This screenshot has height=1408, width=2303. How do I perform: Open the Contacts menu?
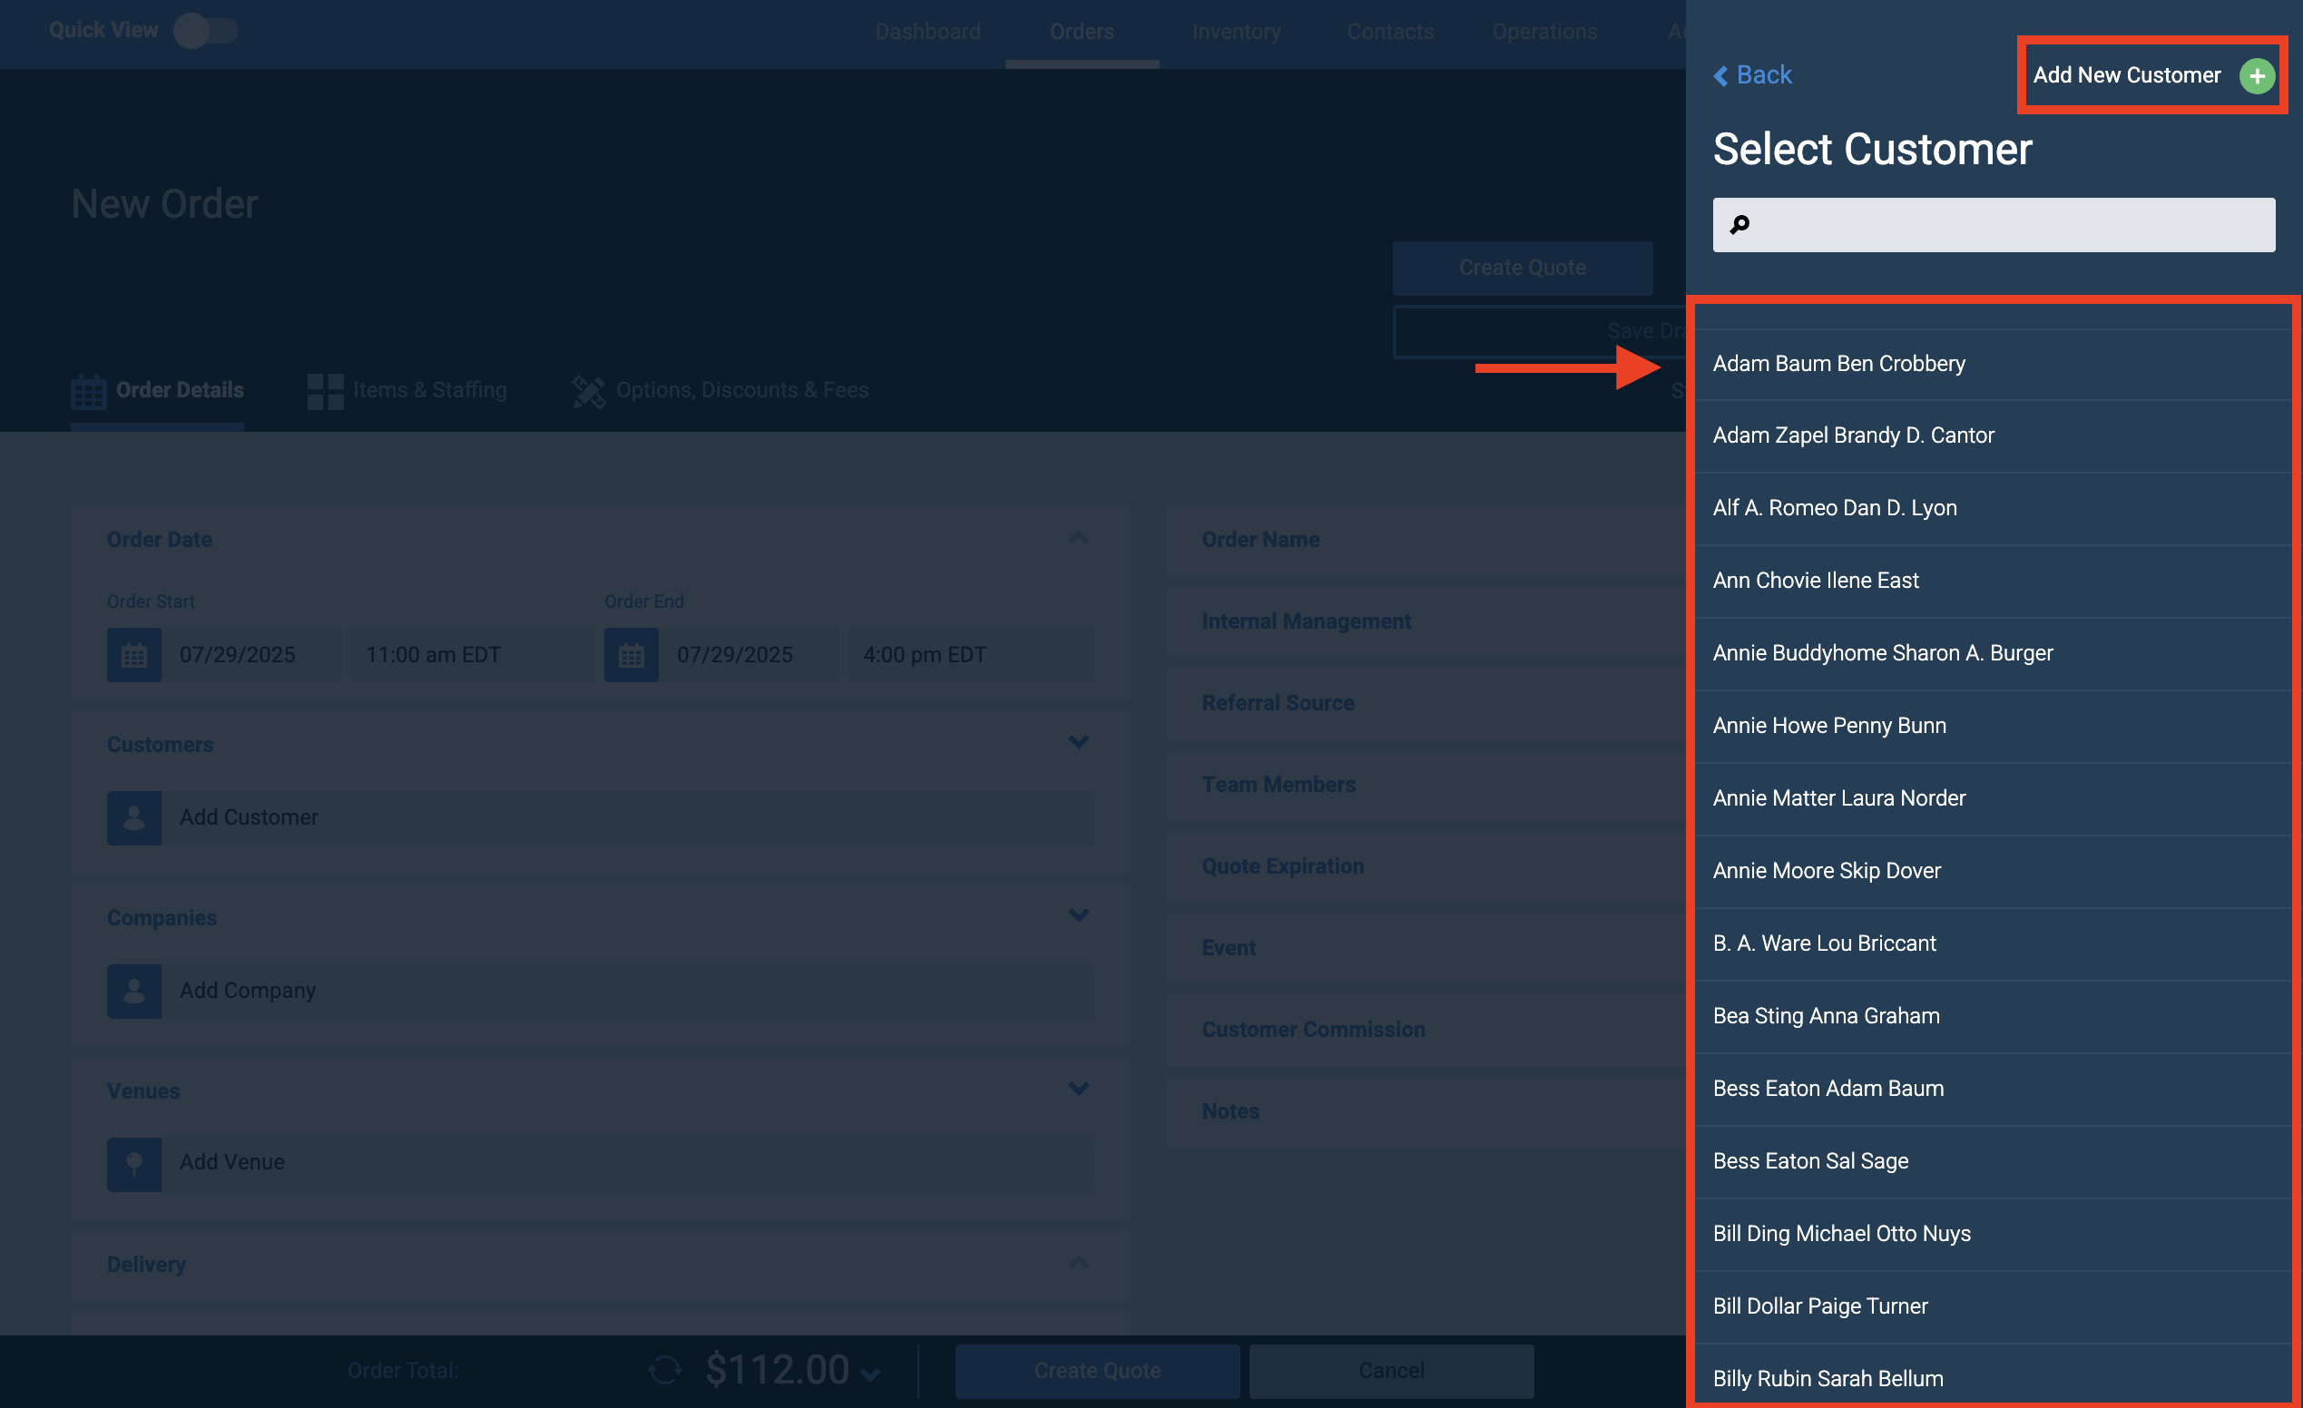pyautogui.click(x=1390, y=32)
